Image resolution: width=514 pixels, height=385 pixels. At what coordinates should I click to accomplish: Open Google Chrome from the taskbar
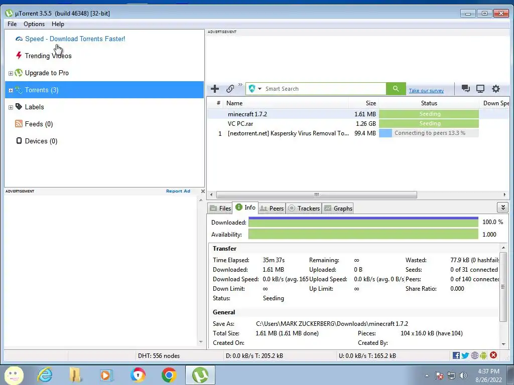click(x=169, y=375)
